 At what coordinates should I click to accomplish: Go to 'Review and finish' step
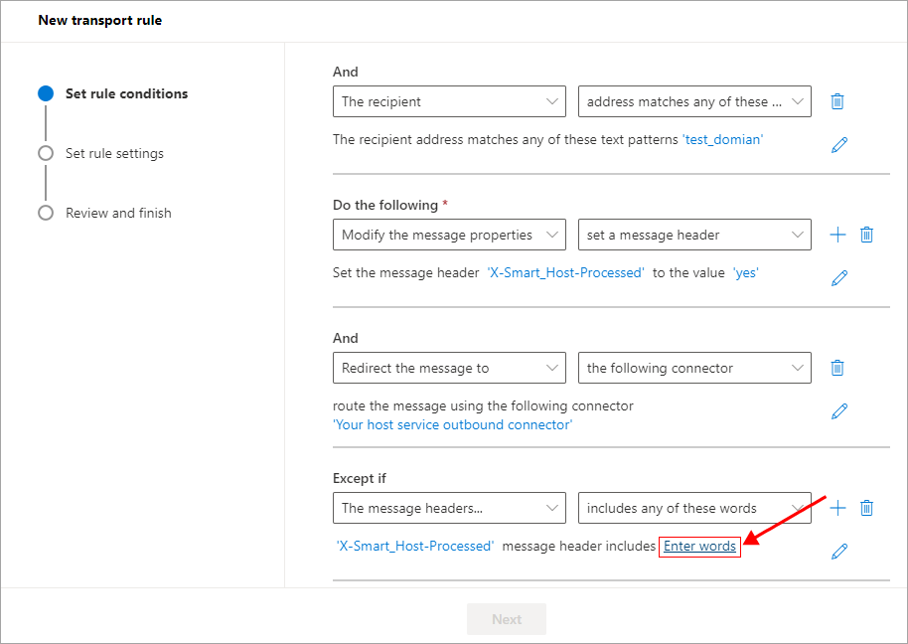click(x=118, y=213)
